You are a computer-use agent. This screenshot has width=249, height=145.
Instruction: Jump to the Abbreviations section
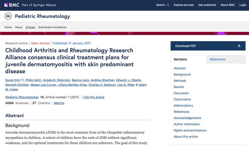pos(183,105)
